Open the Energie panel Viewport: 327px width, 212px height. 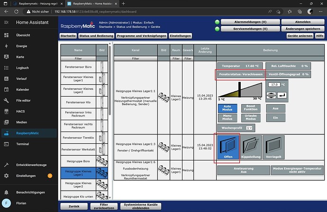tap(22, 46)
